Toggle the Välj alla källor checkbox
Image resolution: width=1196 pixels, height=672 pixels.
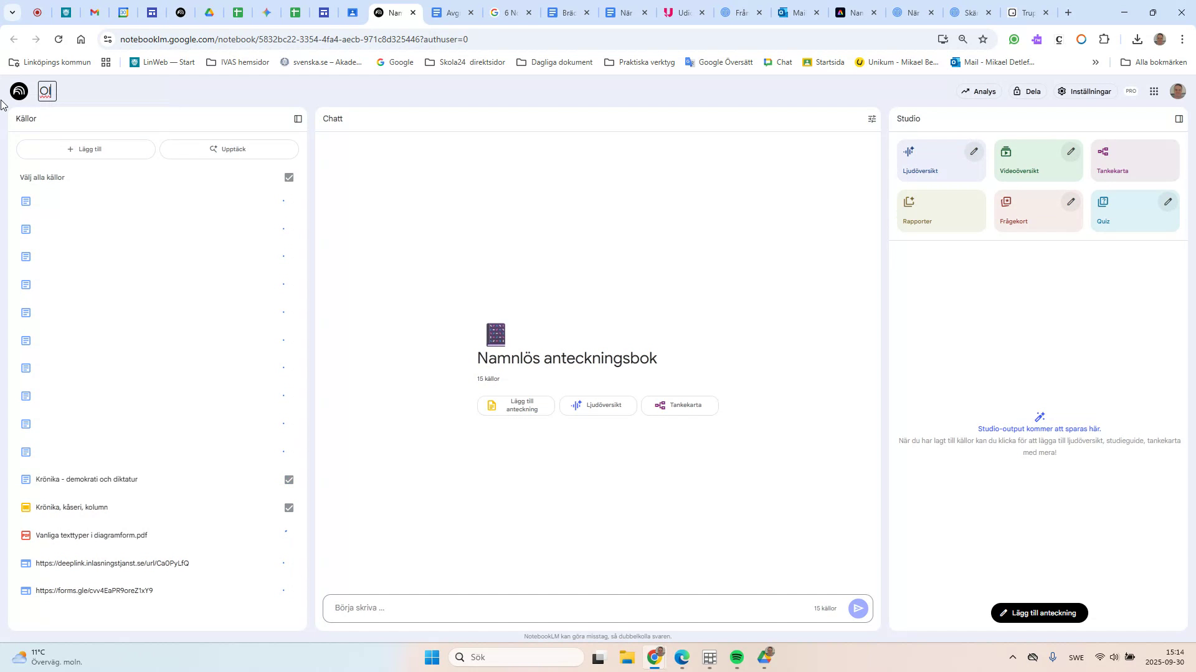288,177
